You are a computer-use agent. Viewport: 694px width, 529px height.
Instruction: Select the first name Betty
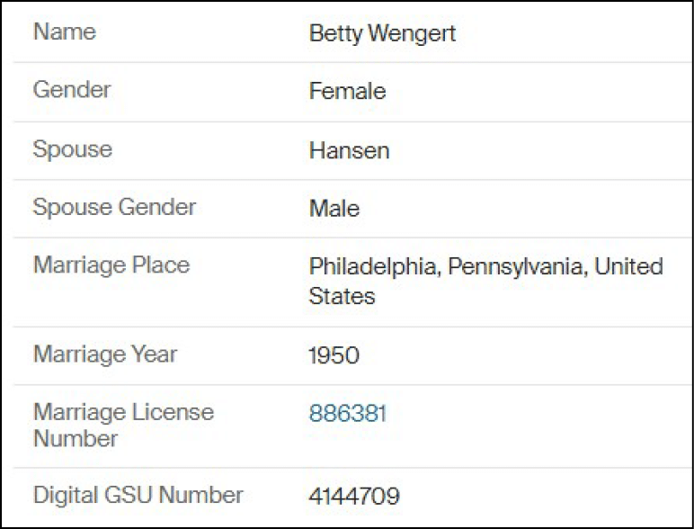[334, 34]
